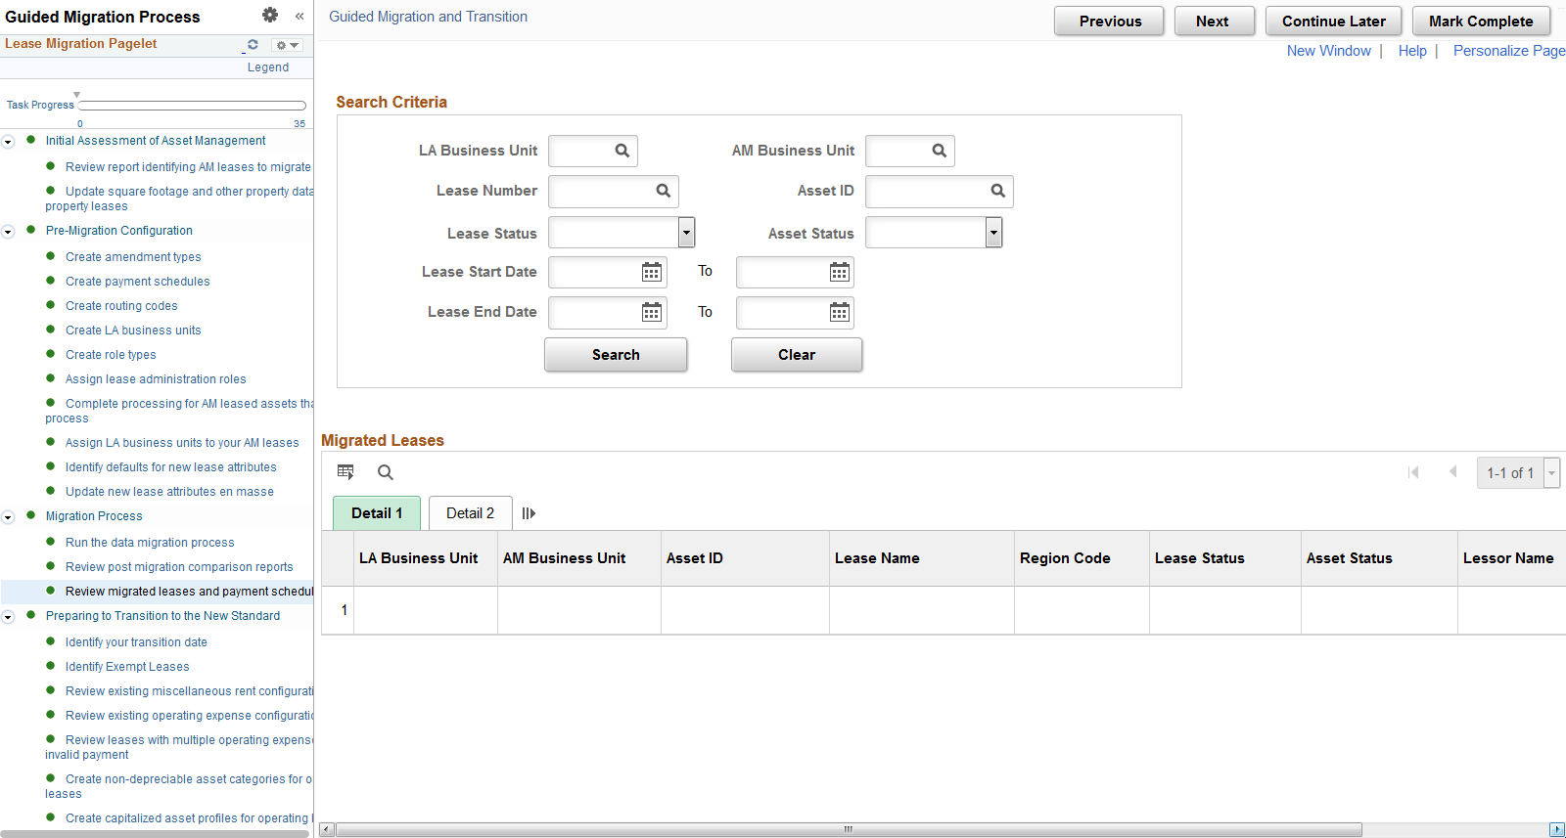The image size is (1566, 838).
Task: Open Create routing codes task
Action: tap(121, 306)
